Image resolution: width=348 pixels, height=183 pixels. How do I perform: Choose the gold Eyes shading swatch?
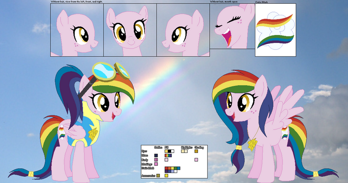point(196,151)
